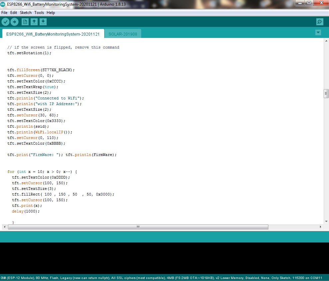The width and height of the screenshot is (329, 281).
Task: Open the Serial Monitor magnifier icon
Action: pos(320,22)
